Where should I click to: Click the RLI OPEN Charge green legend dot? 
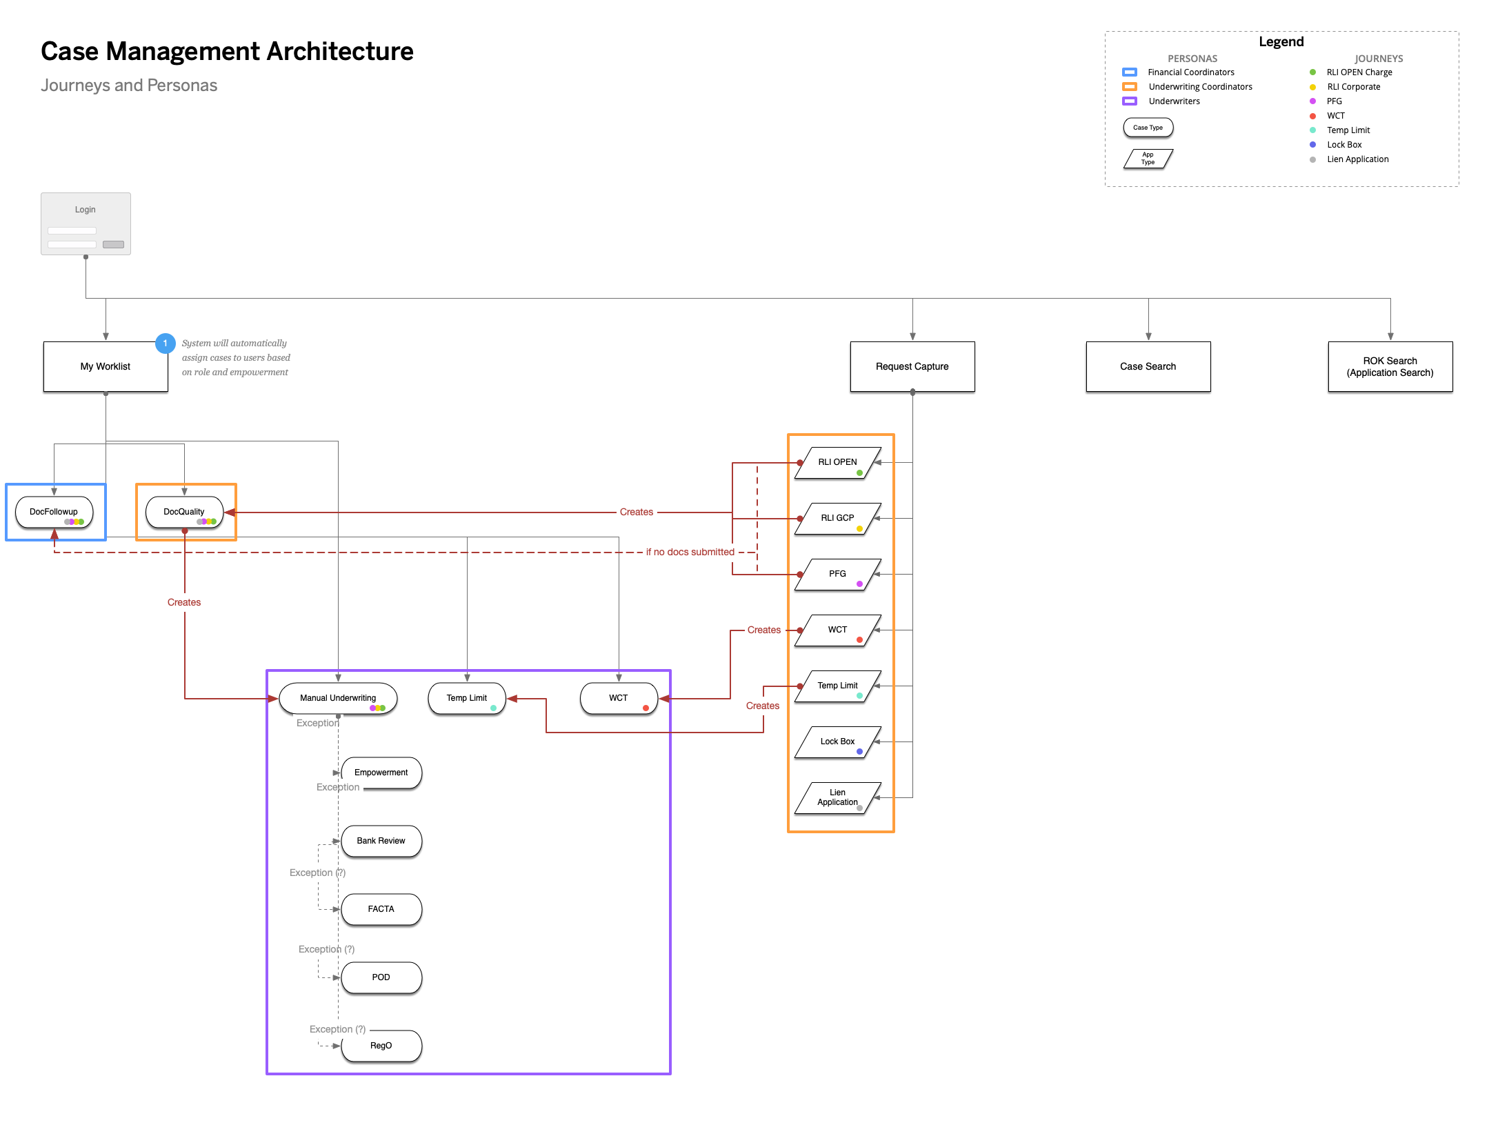tap(1312, 72)
